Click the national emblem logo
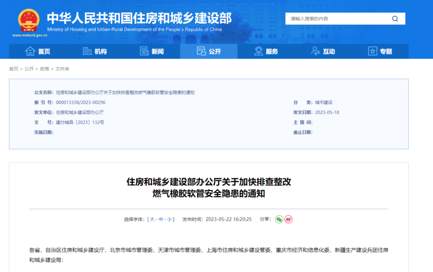 click(x=29, y=20)
